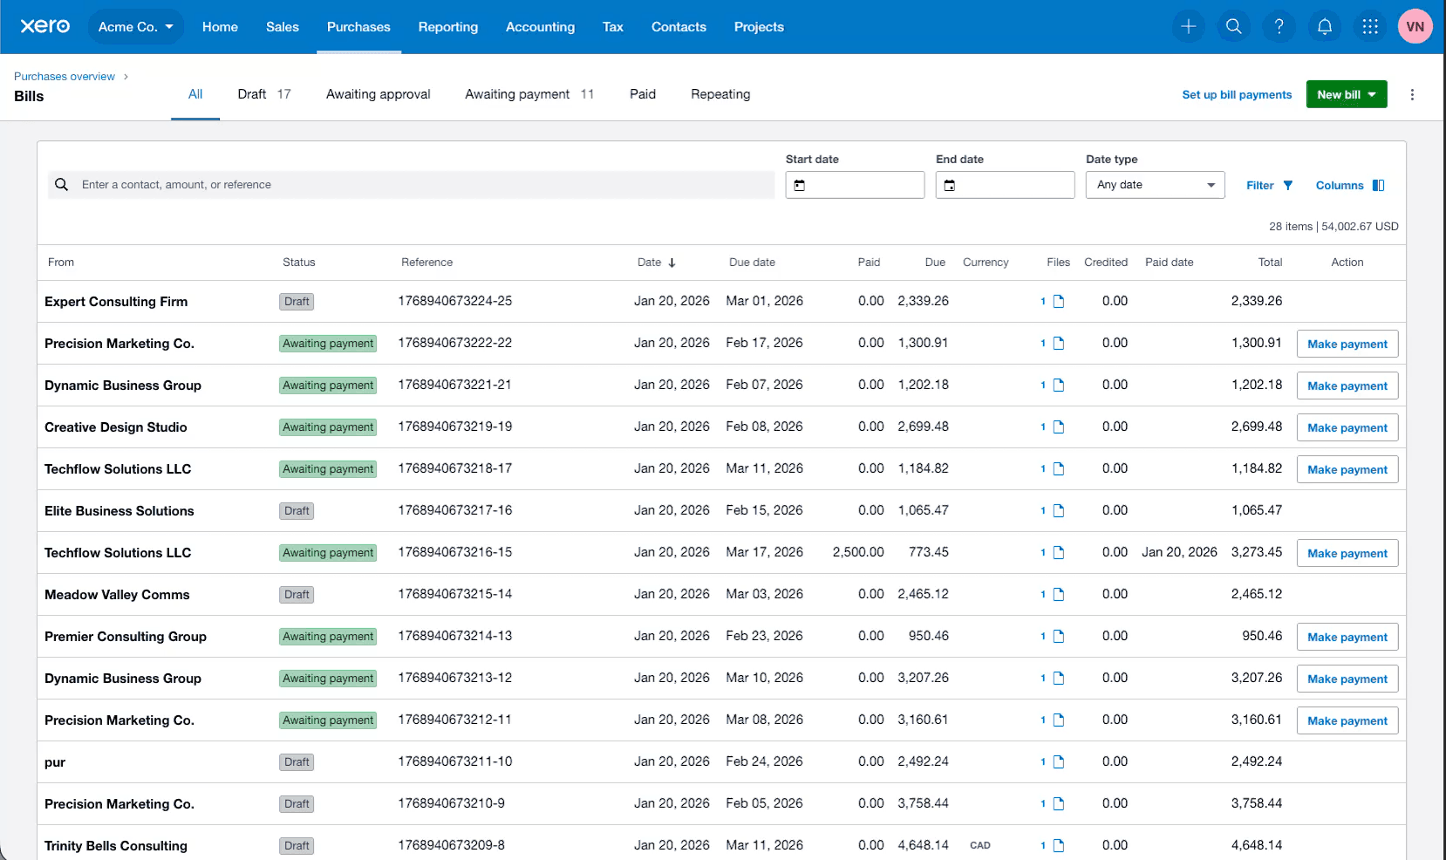Viewport: 1446px width, 860px height.
Task: Open the search magnifier in top bar
Action: pos(1233,27)
